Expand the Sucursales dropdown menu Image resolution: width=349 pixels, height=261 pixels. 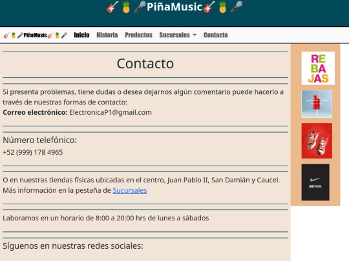point(178,35)
